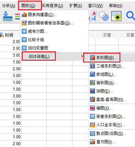Open the 图形(G) menu

28,6
